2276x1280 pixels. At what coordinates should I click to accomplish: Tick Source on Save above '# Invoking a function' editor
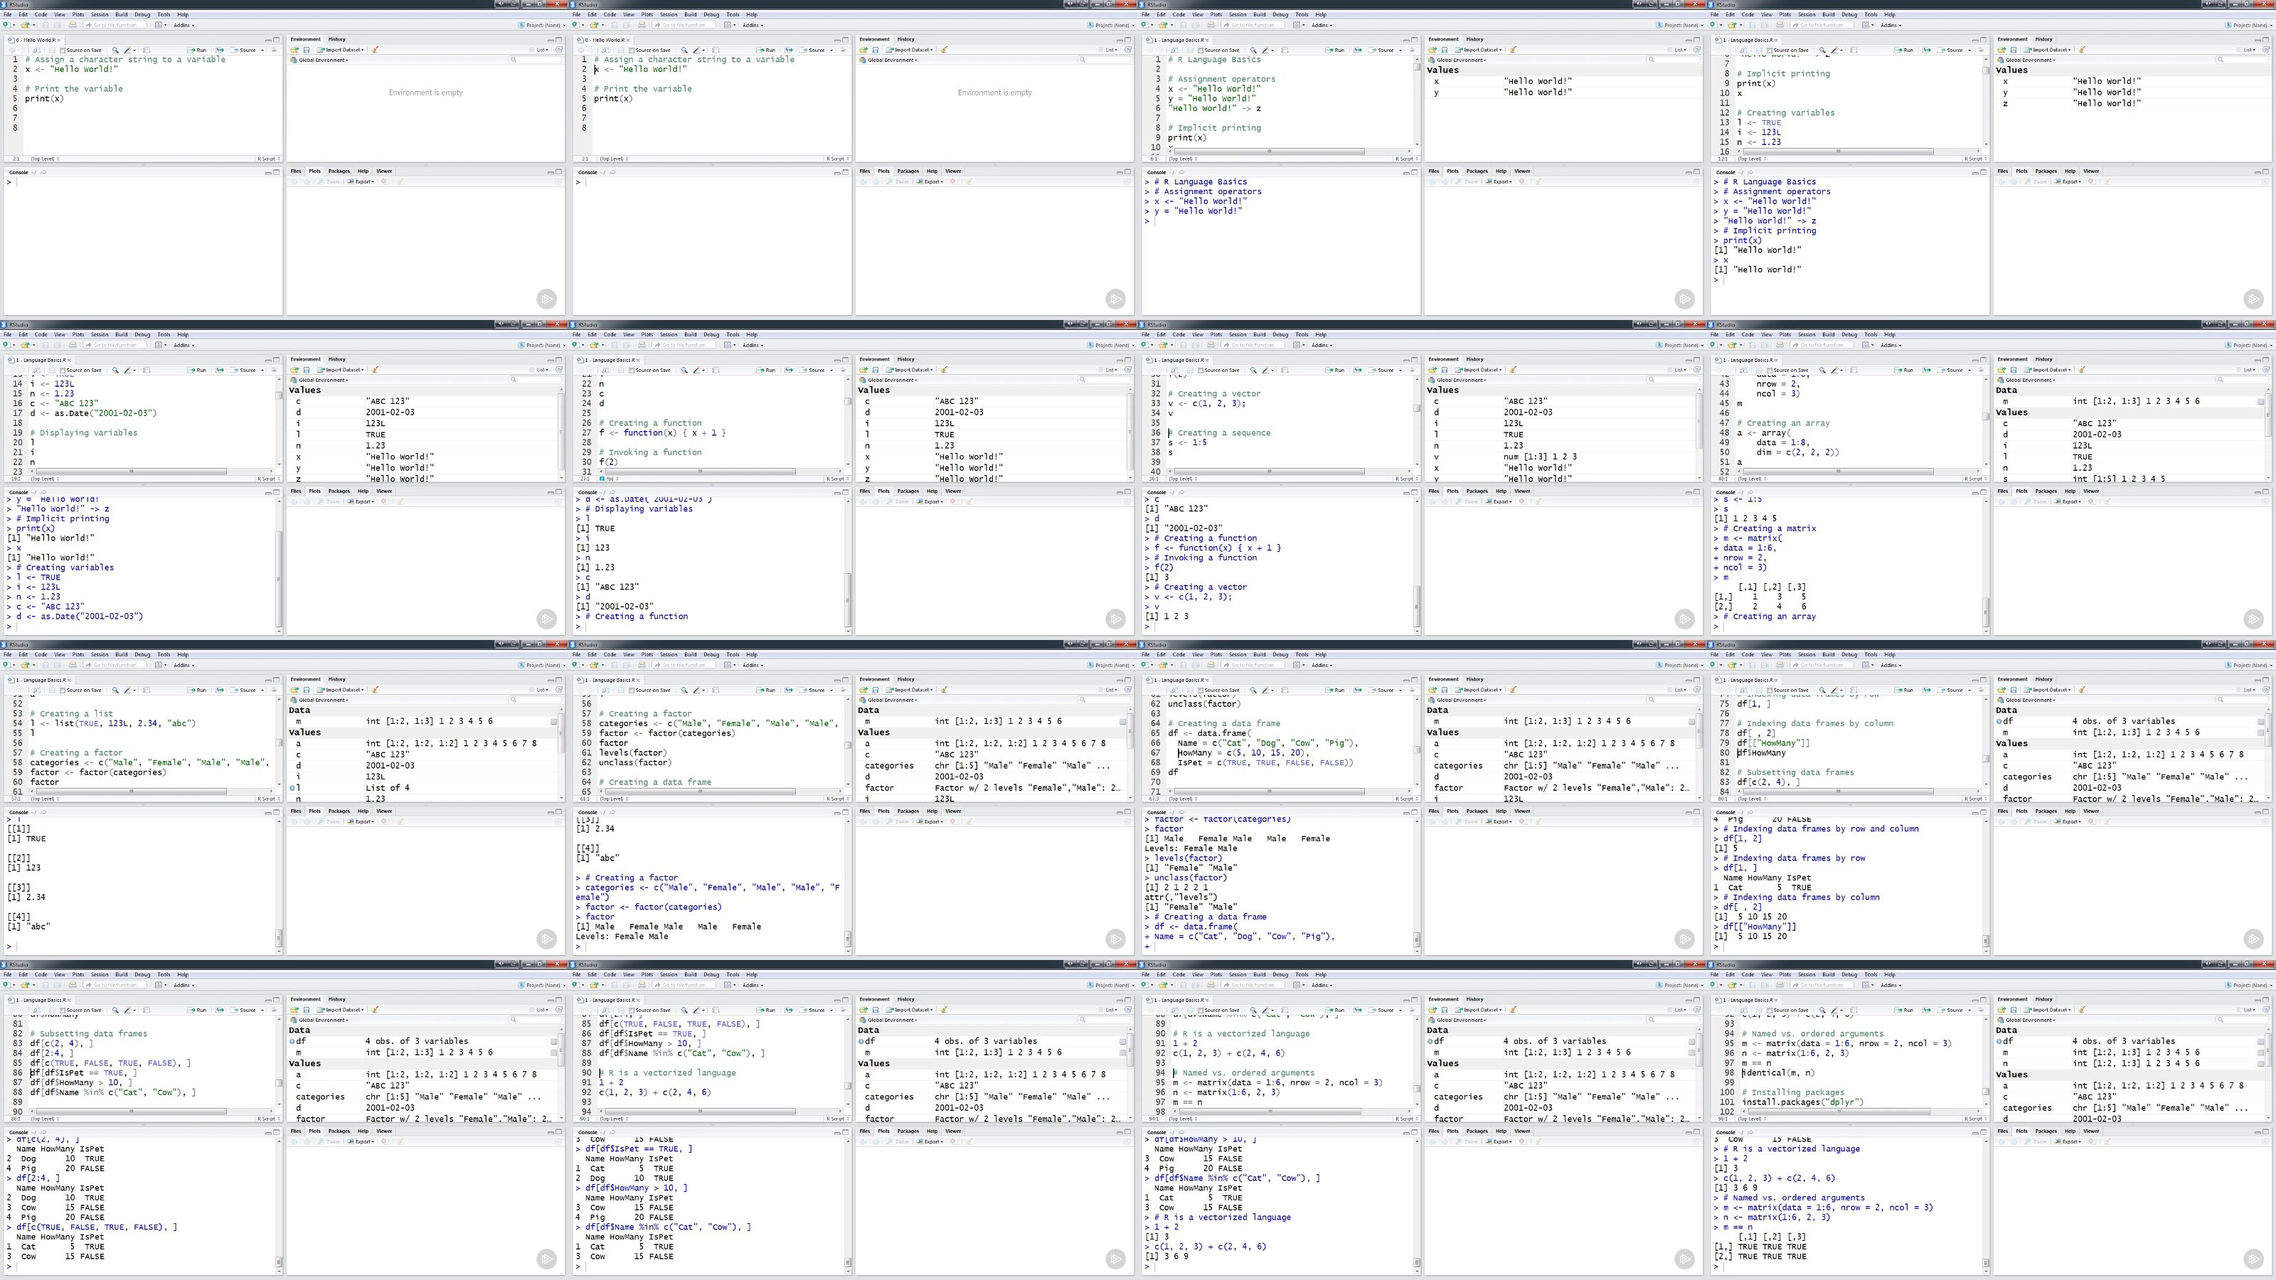(x=632, y=370)
